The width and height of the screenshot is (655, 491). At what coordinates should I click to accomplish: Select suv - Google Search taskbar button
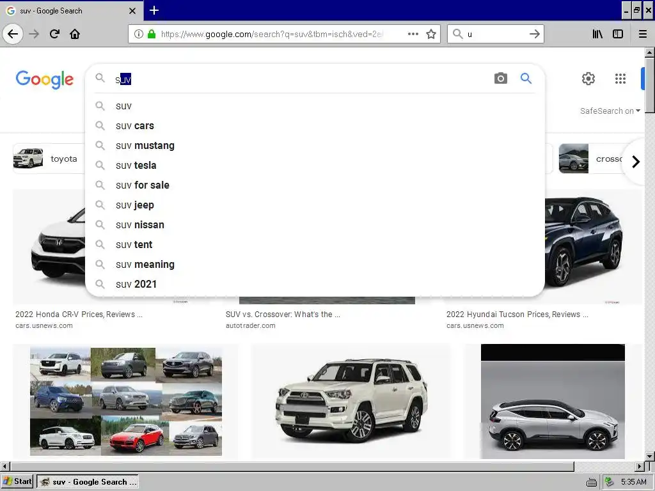(x=88, y=482)
